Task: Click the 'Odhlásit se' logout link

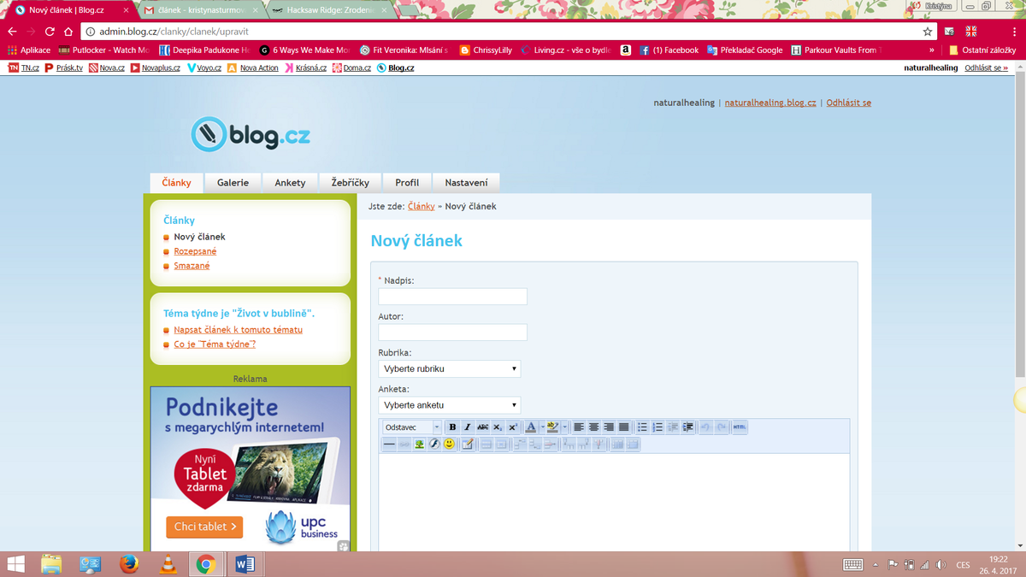Action: click(848, 103)
